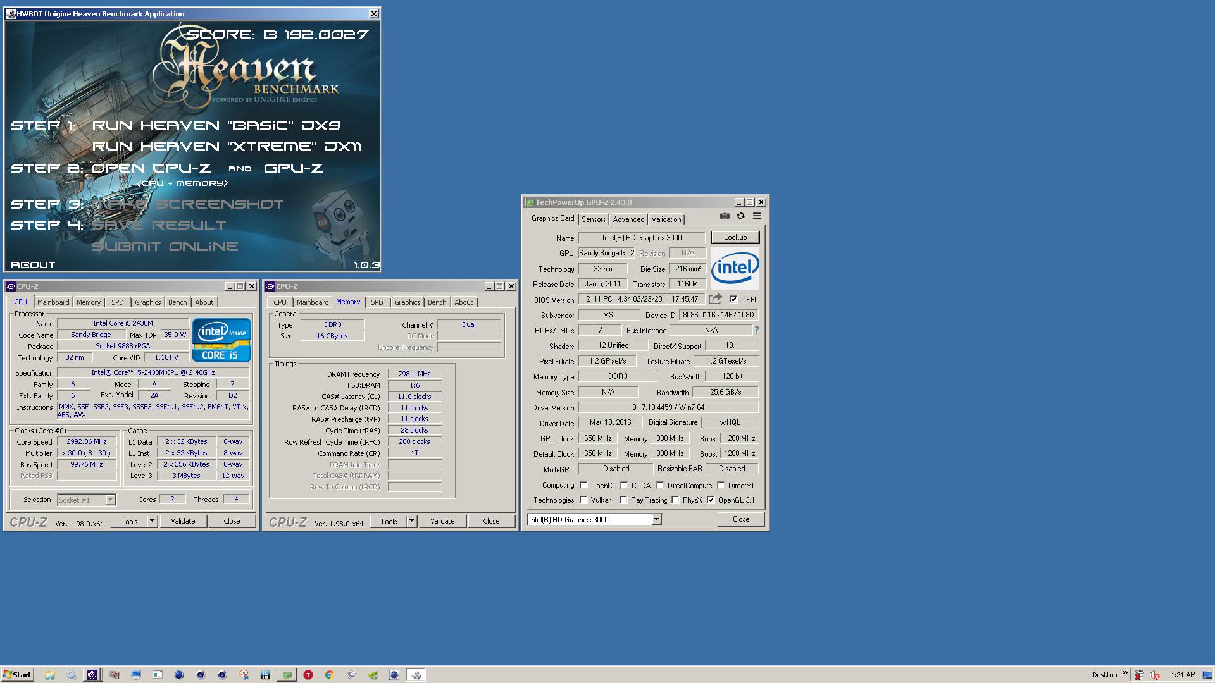
Task: Switch to Sensors tab in GPU-Z
Action: click(x=594, y=219)
